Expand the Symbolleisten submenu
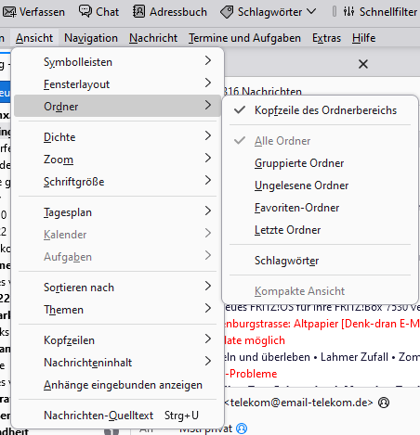 click(x=117, y=62)
